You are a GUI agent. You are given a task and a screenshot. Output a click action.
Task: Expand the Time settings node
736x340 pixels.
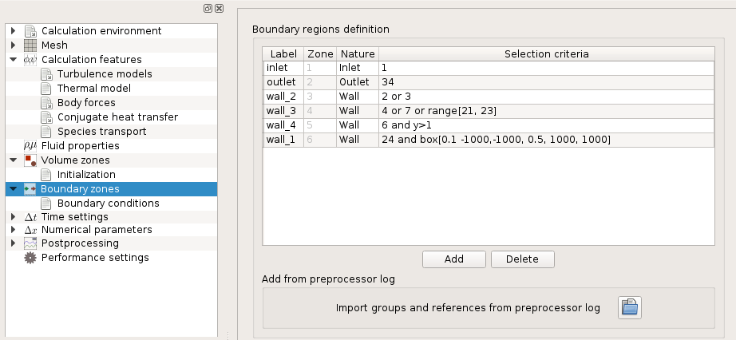coord(13,217)
